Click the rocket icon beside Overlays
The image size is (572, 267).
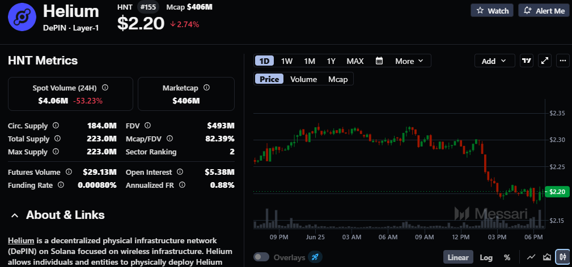click(315, 257)
